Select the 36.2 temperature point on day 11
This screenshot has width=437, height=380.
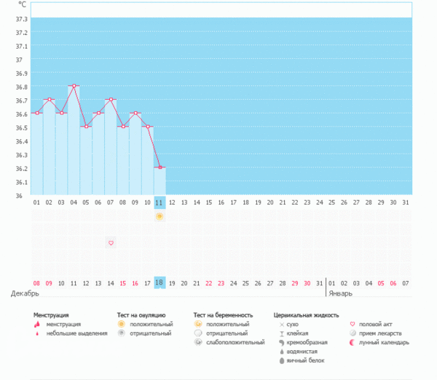(160, 167)
